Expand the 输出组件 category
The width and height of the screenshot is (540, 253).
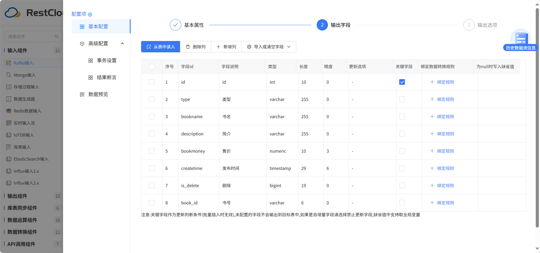pyautogui.click(x=18, y=196)
